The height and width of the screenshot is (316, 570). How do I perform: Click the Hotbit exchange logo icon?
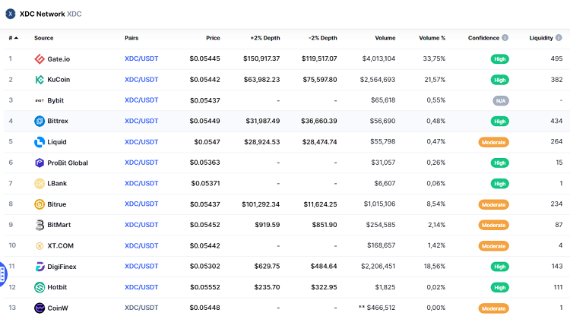[x=40, y=287]
